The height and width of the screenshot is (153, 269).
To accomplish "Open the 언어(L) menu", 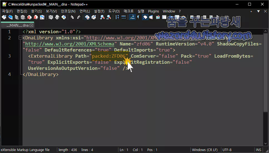I will tap(85, 11).
